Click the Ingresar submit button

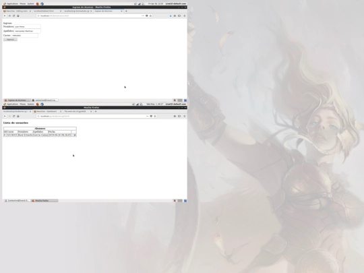click(10, 40)
